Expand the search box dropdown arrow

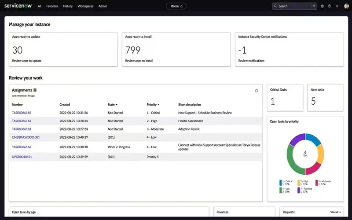tap(314, 6)
